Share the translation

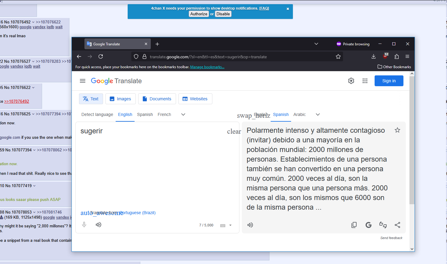tap(397, 225)
